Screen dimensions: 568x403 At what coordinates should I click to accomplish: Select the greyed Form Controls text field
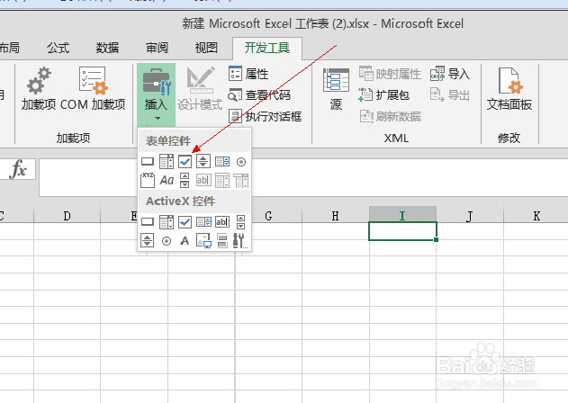(203, 180)
